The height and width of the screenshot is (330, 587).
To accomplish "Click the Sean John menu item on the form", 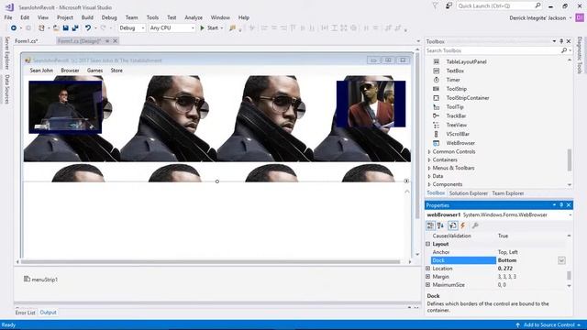I will point(41,71).
